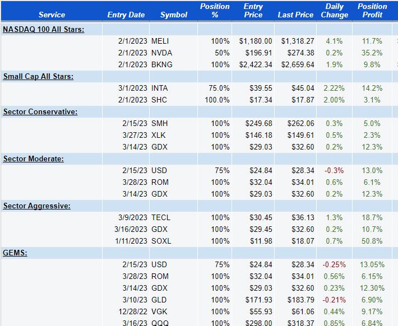Select the BKNG last price $2,659.64
Viewport: 398px width, 326px height.
point(298,64)
